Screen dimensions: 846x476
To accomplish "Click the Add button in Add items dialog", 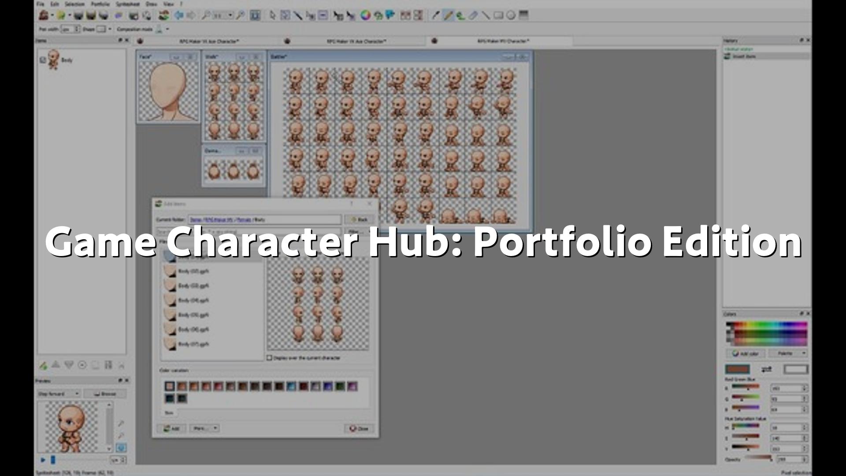I will [x=172, y=428].
